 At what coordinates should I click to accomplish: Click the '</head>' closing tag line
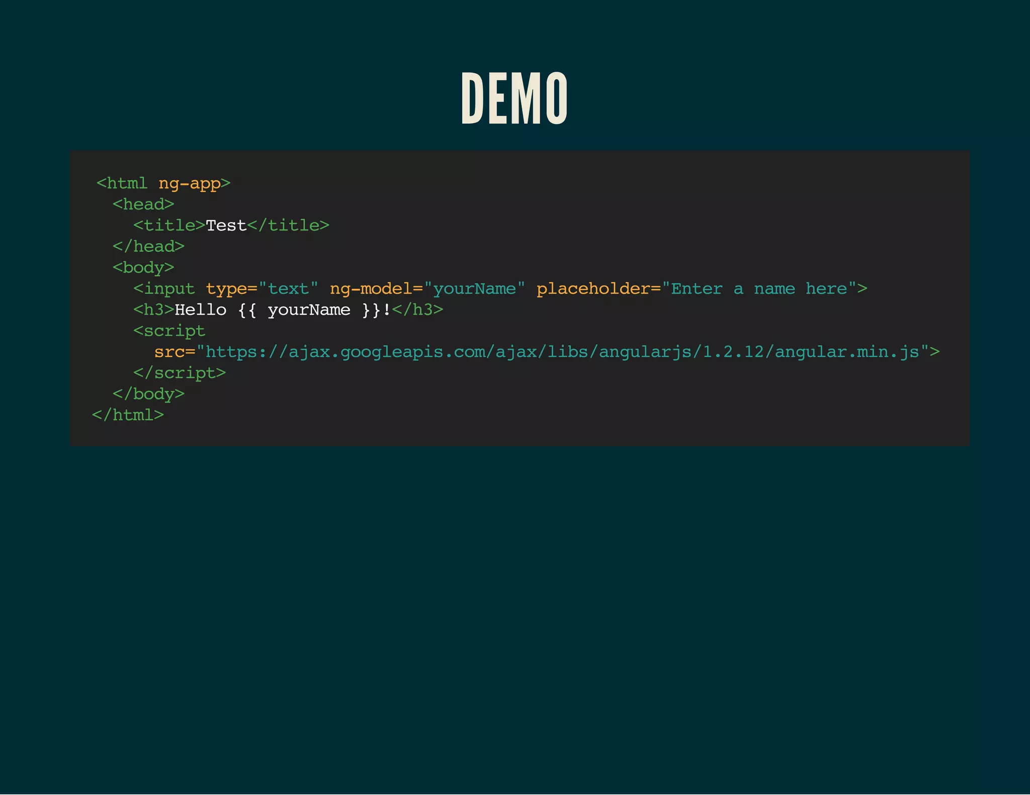[x=148, y=246]
